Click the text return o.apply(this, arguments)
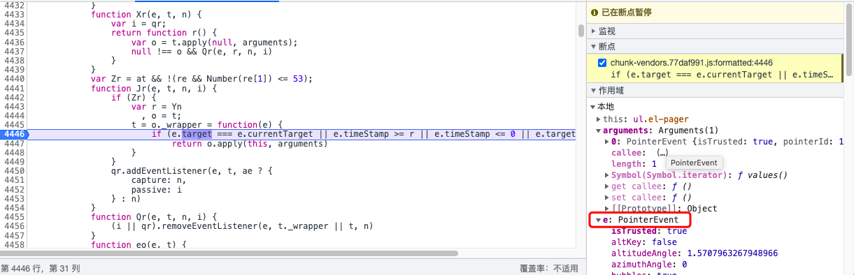The width and height of the screenshot is (854, 275). tap(249, 144)
